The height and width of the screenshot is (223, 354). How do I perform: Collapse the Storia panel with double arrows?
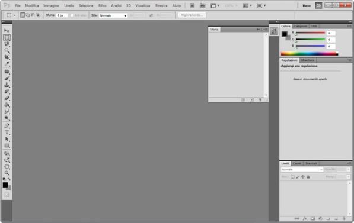coord(258,30)
